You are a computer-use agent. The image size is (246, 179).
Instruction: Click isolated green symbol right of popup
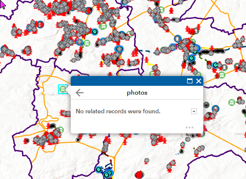click(x=232, y=102)
